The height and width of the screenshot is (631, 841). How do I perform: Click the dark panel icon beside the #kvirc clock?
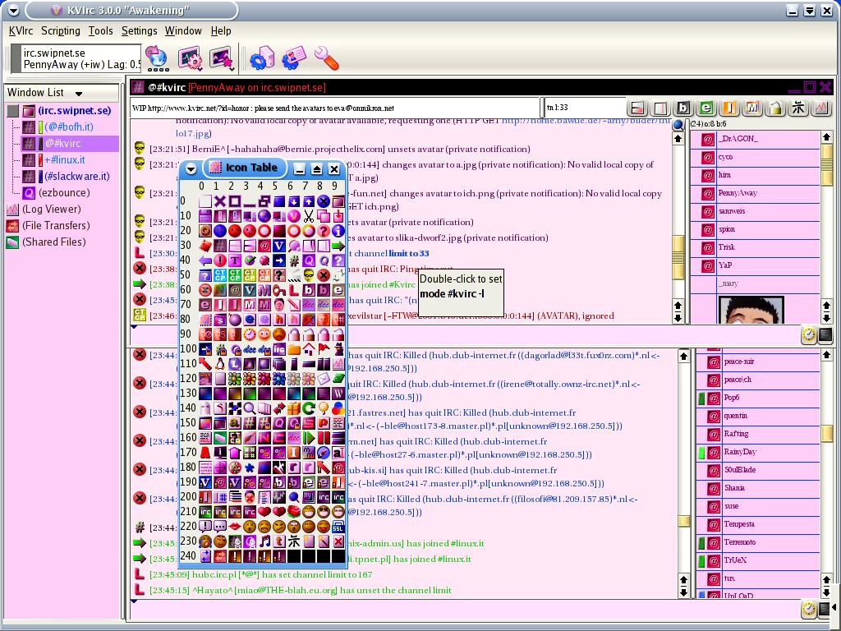(x=825, y=335)
